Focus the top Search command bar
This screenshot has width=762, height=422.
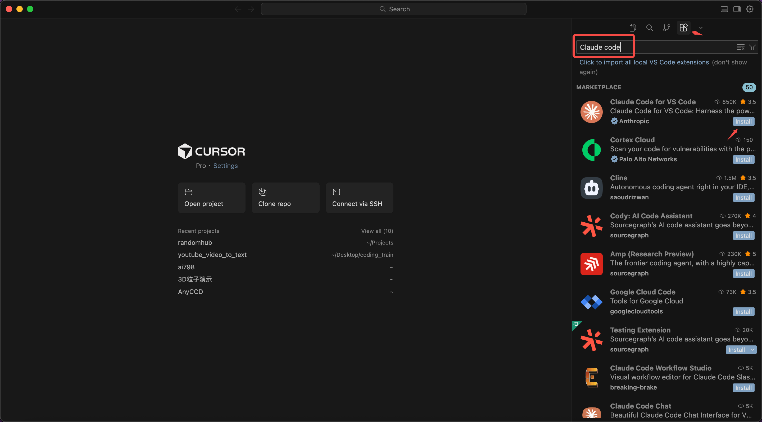click(x=393, y=9)
